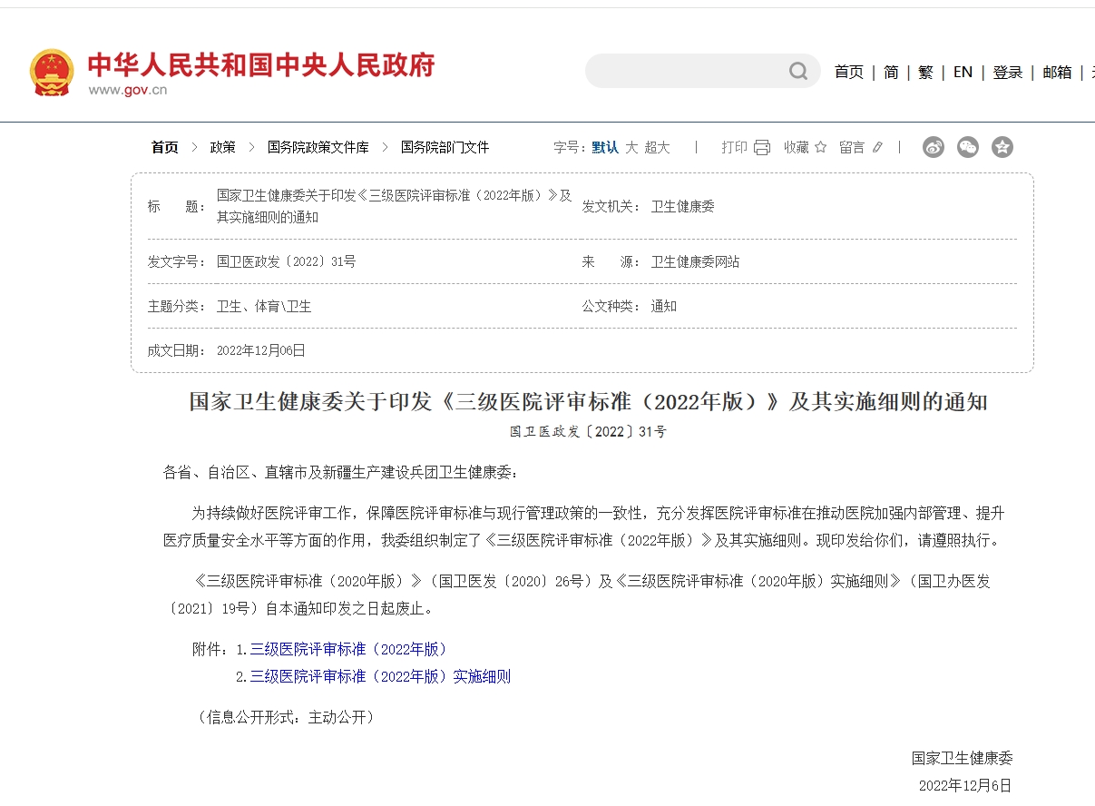This screenshot has height=806, width=1095.
Task: Set font size to 默认
Action: click(605, 147)
